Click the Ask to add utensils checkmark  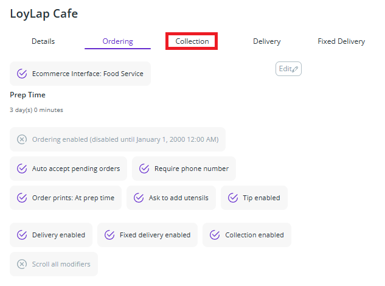139,198
